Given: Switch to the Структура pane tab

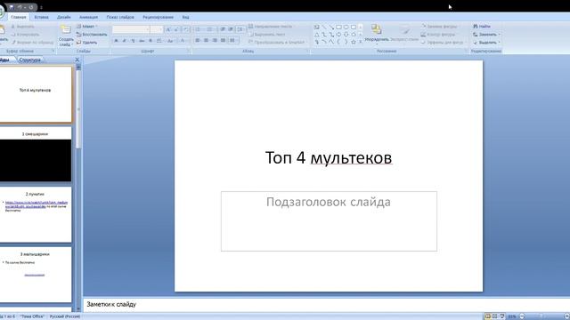Looking at the screenshot, I should pyautogui.click(x=30, y=60).
